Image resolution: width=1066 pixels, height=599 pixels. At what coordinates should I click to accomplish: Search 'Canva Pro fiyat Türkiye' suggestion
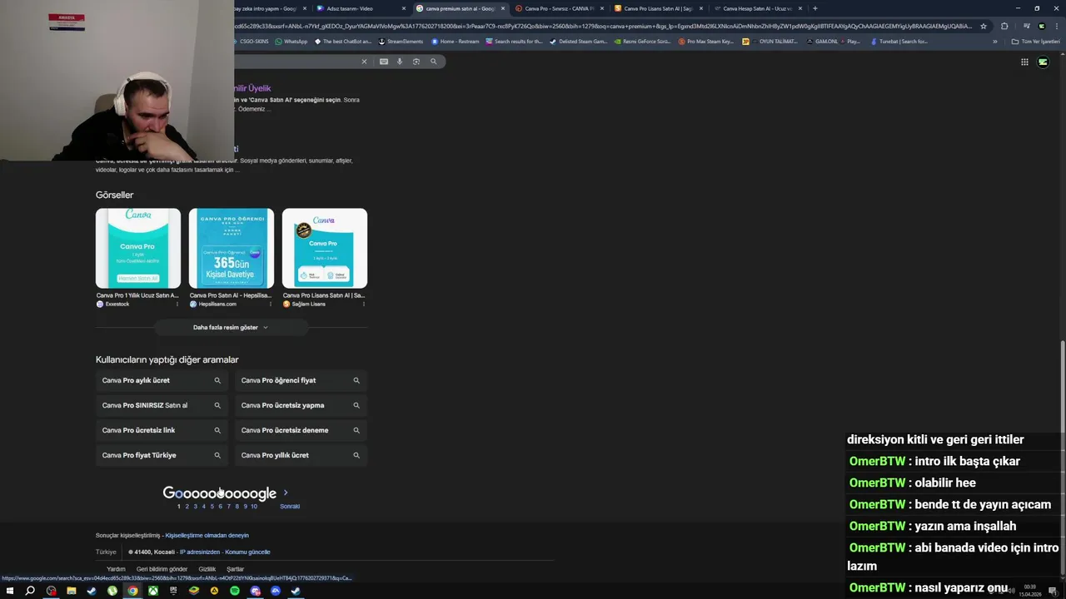coord(161,455)
